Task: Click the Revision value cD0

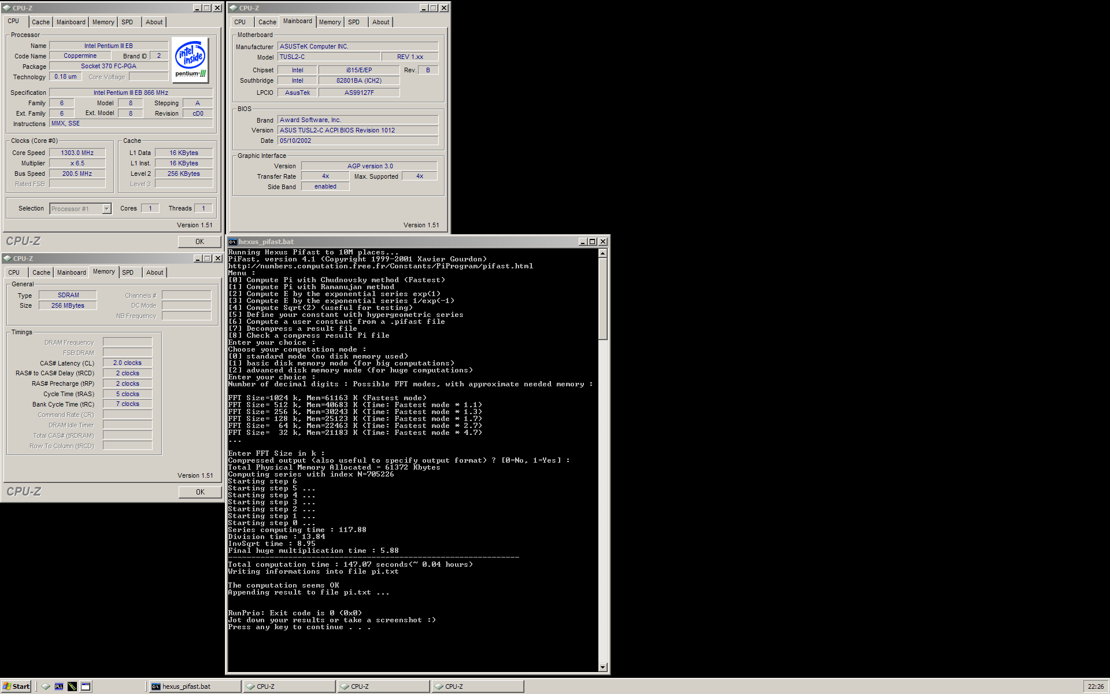Action: tap(198, 113)
